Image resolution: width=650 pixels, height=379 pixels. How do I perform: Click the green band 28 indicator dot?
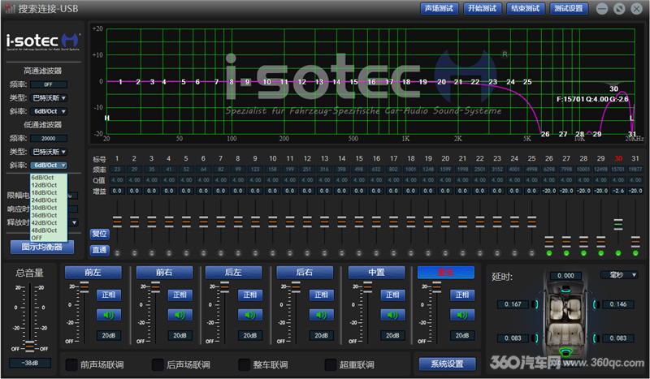583,253
